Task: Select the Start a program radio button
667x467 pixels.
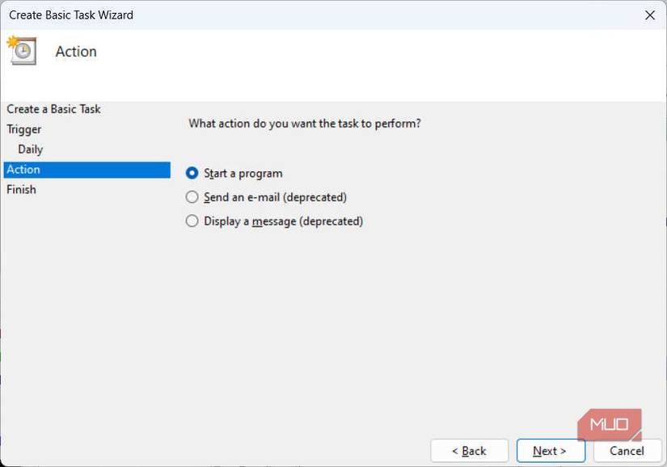Action: (191, 173)
